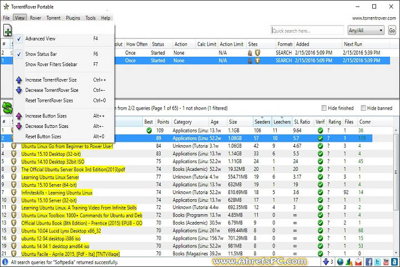Enable Show Rover Filters Sidebar option

click(63, 65)
